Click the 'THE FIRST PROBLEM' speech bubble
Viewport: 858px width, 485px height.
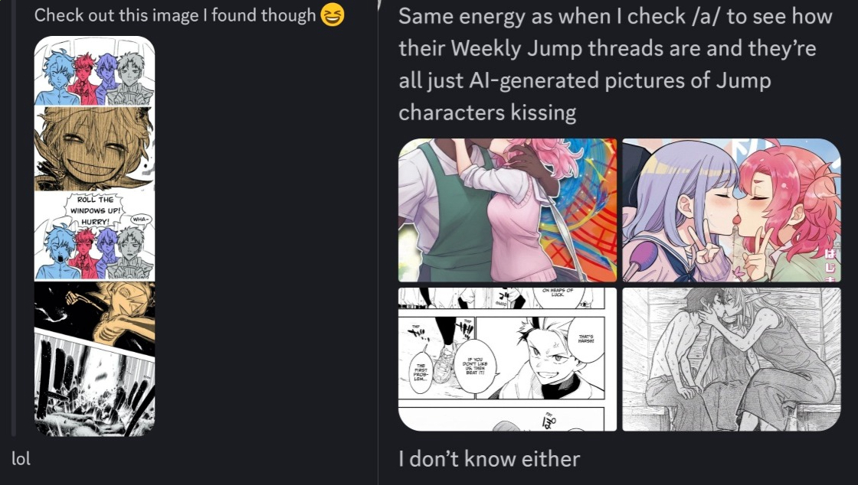click(421, 373)
